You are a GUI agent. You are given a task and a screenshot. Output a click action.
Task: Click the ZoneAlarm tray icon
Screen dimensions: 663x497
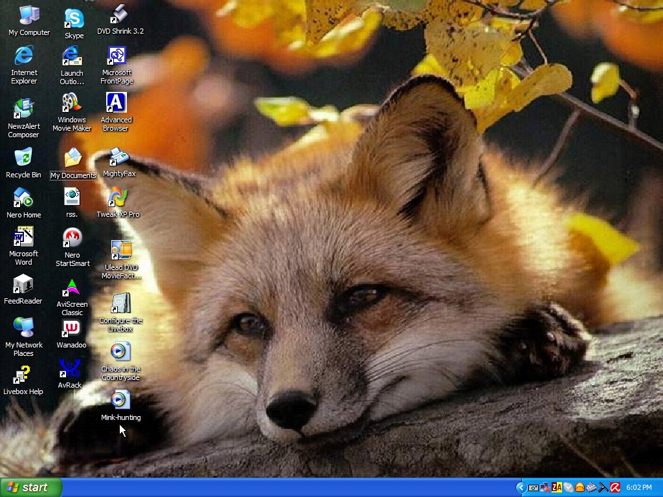556,487
